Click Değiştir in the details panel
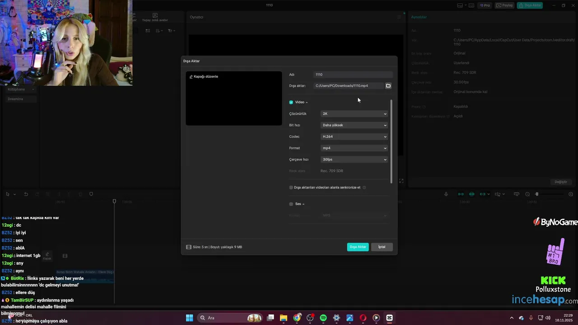The width and height of the screenshot is (578, 325). (x=561, y=182)
